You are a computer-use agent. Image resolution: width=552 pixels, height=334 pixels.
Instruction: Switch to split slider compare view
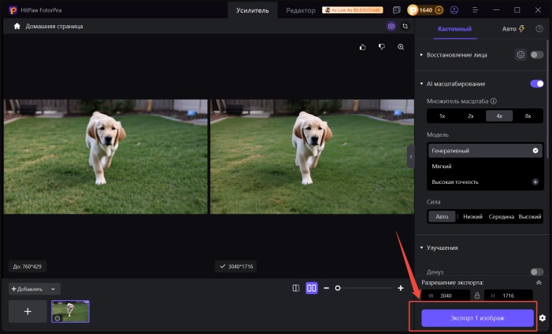coord(296,288)
